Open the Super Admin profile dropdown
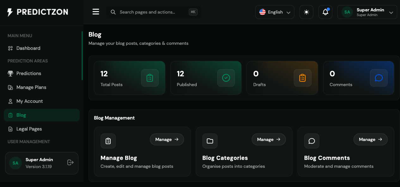The width and height of the screenshot is (400, 187). (x=367, y=12)
